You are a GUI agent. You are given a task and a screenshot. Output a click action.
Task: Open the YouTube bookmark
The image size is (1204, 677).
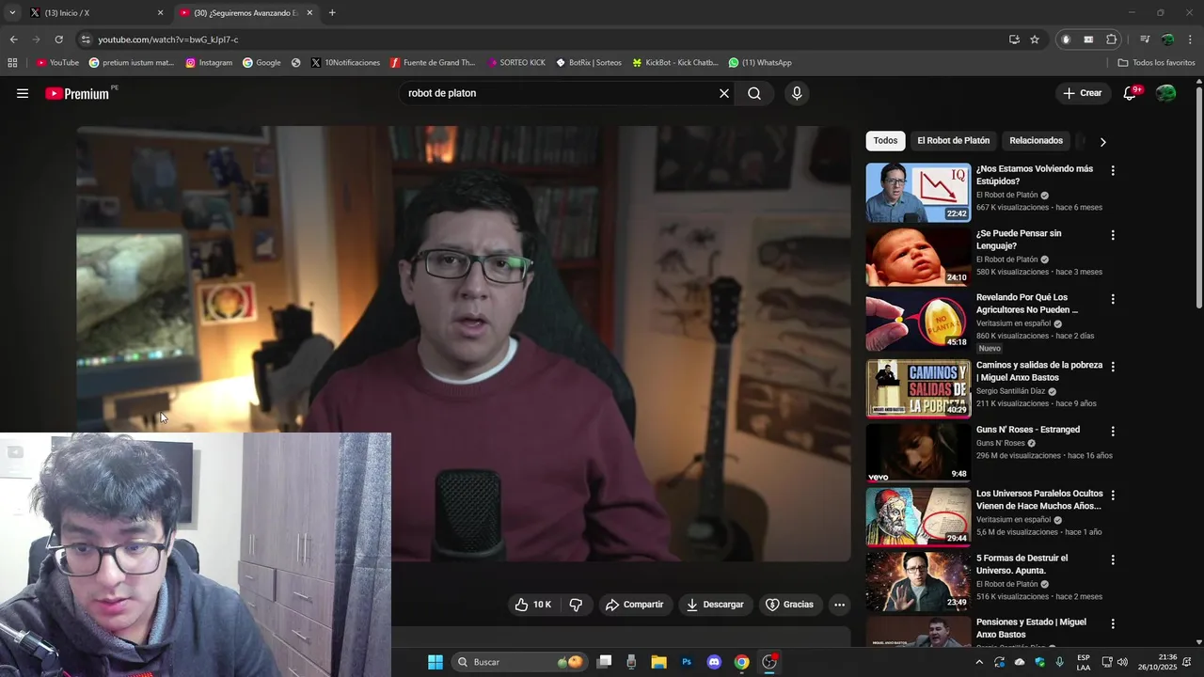pos(57,63)
